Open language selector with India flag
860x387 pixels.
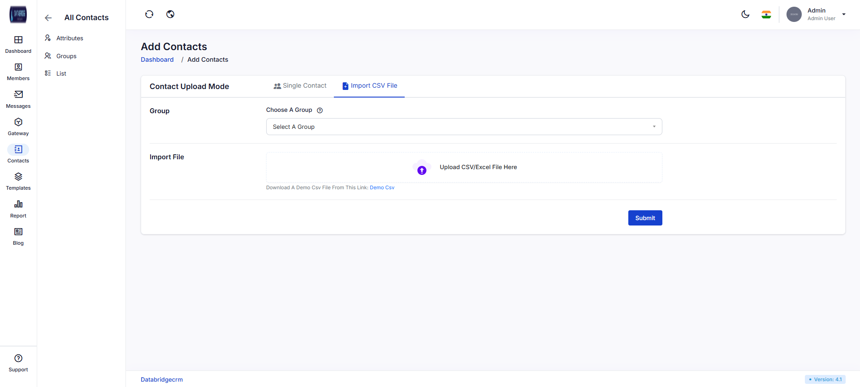[x=766, y=14]
